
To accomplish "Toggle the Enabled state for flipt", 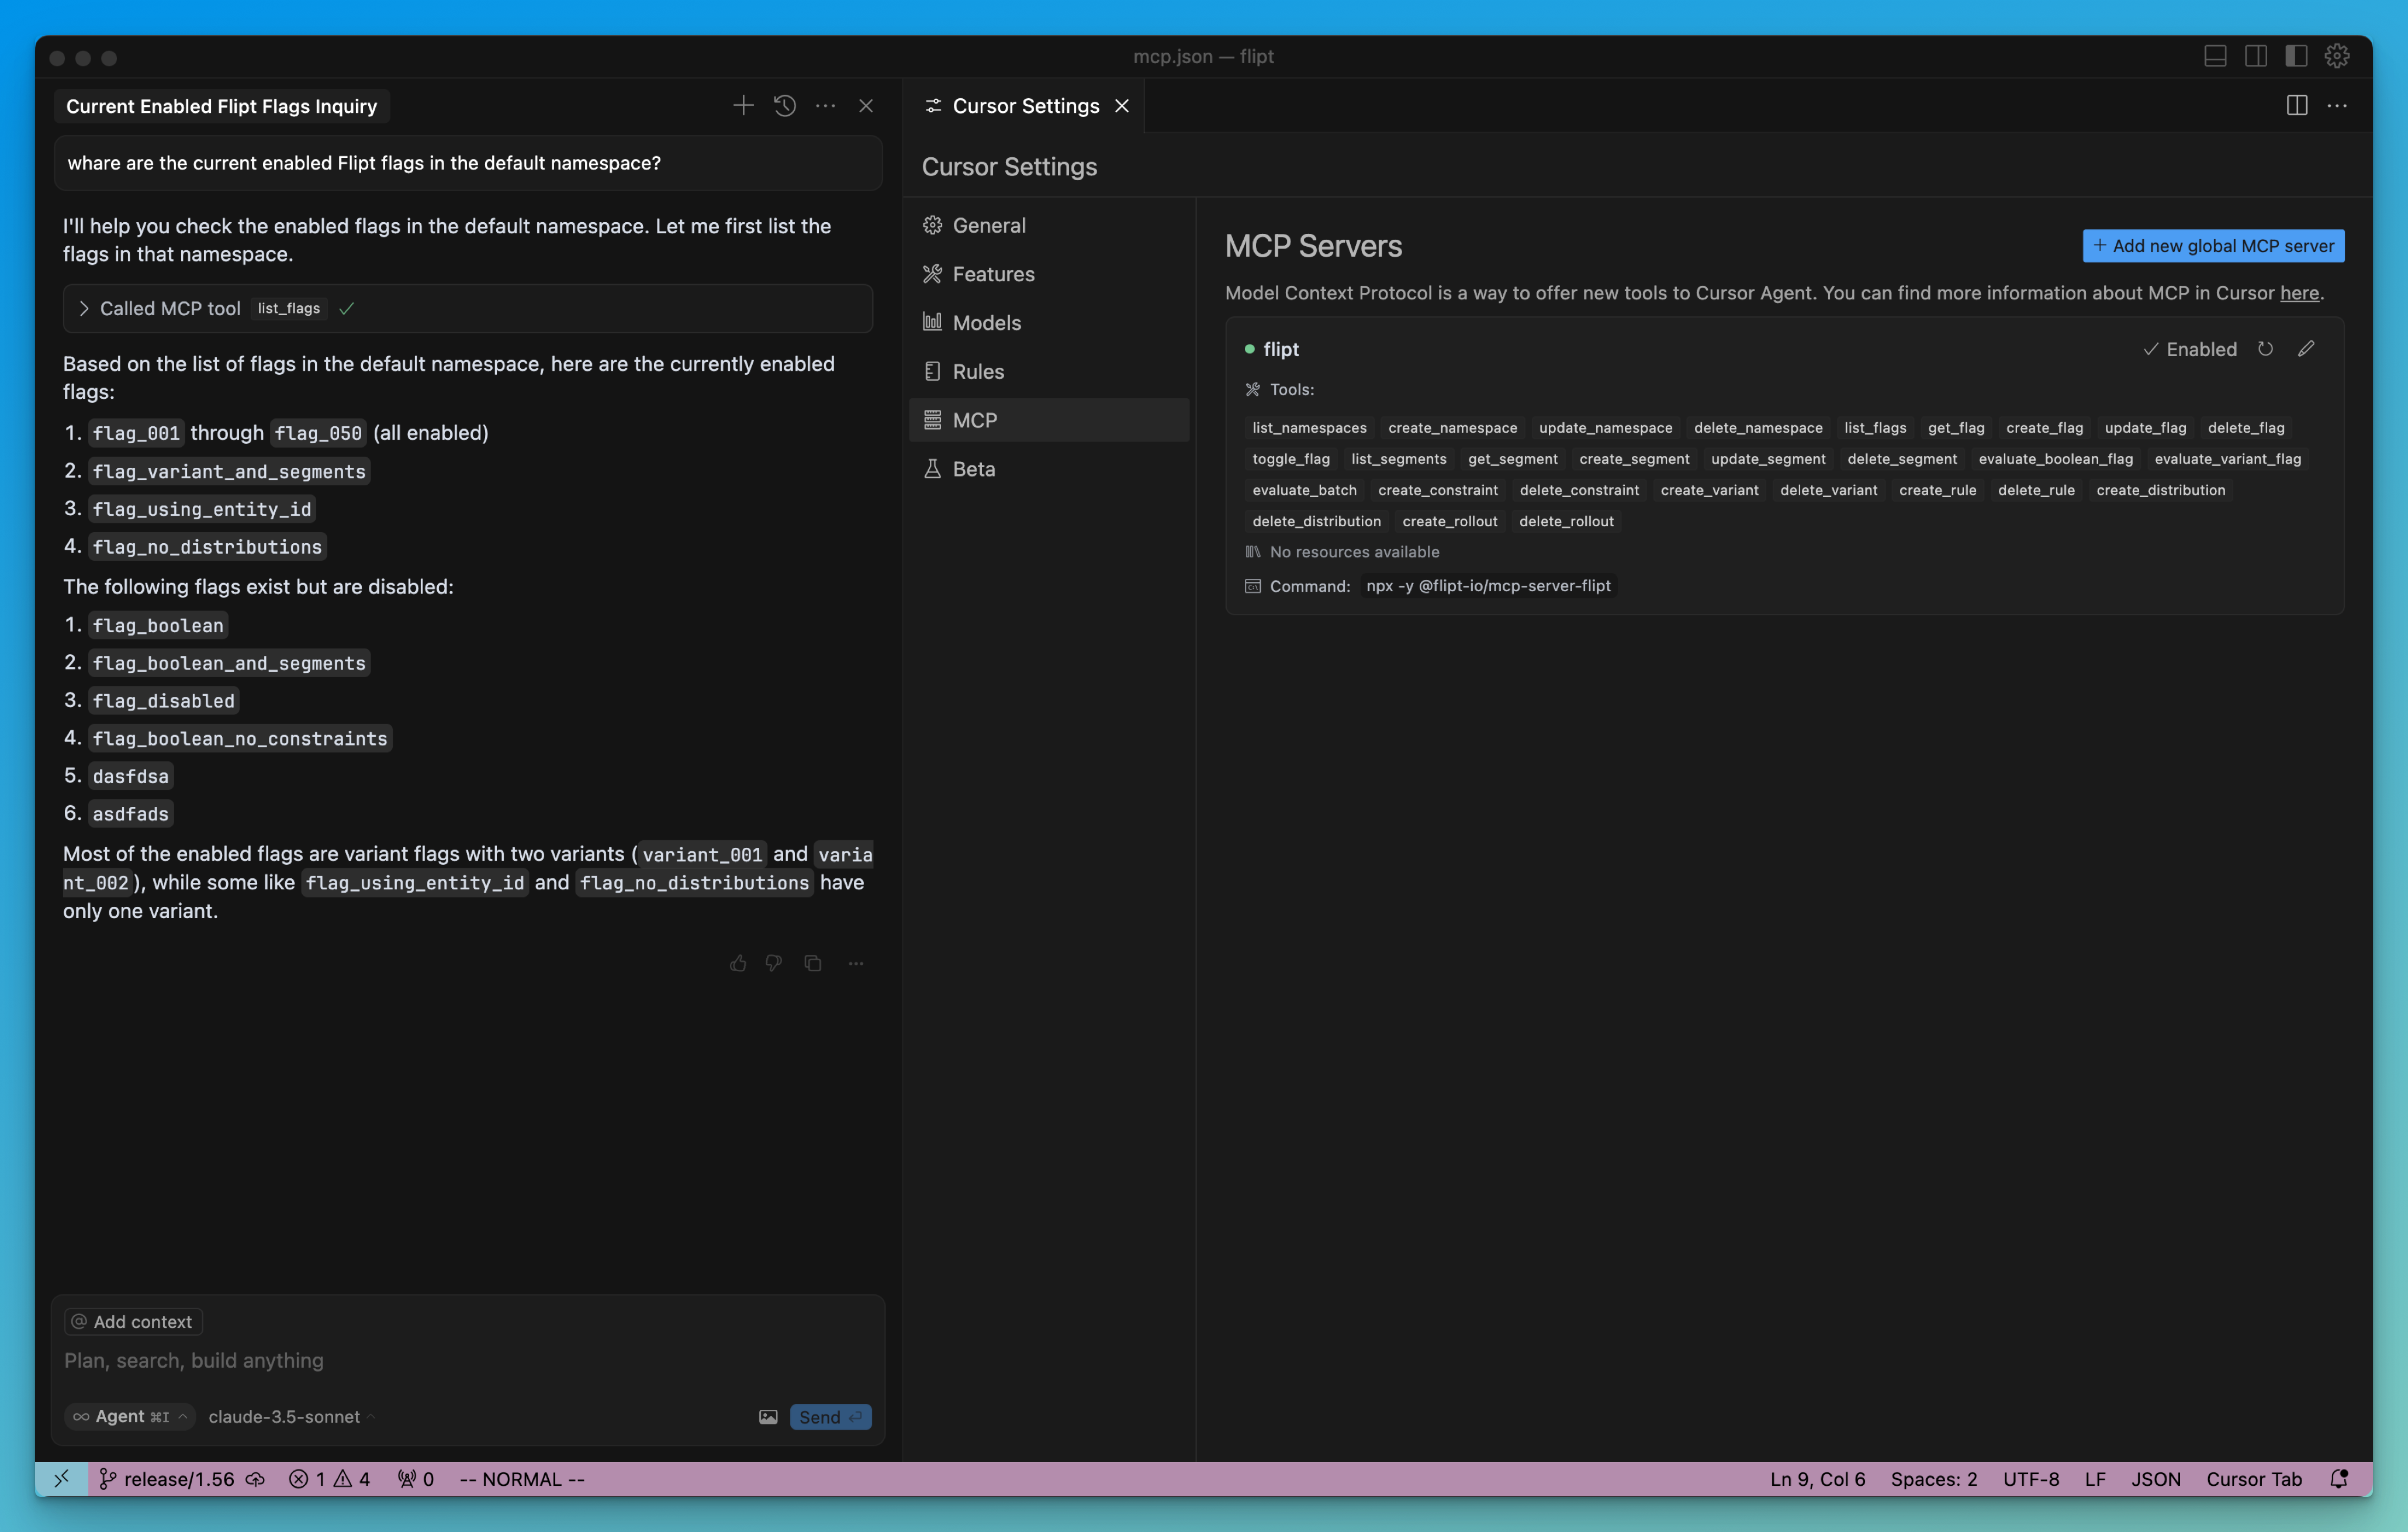I will [2190, 349].
